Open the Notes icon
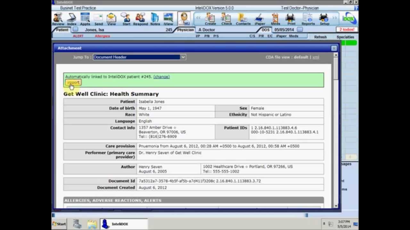This screenshot has height=230, width=410. click(155, 19)
